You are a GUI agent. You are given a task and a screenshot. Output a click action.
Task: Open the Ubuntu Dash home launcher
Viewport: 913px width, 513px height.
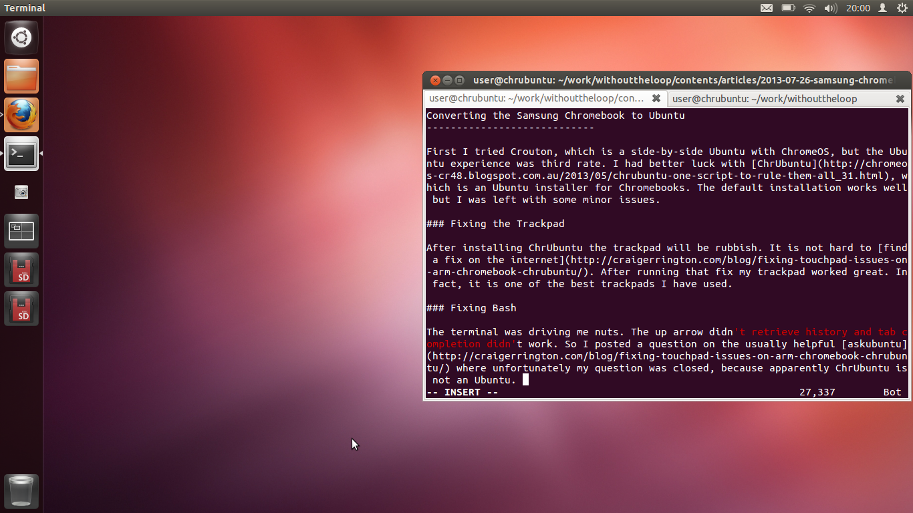click(x=21, y=37)
